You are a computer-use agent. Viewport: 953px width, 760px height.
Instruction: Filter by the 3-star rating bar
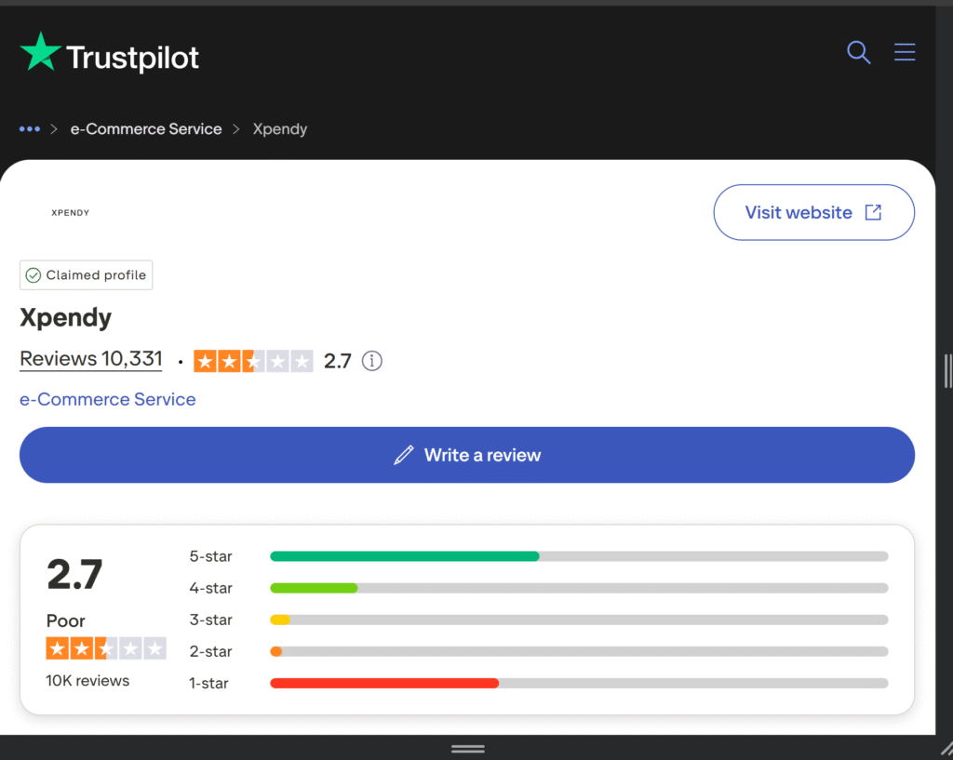579,620
